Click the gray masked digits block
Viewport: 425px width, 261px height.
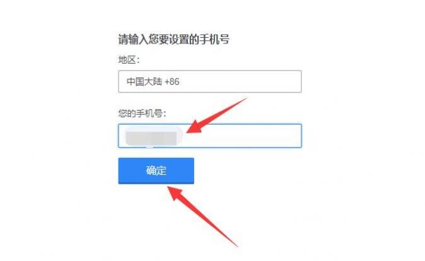pos(151,138)
